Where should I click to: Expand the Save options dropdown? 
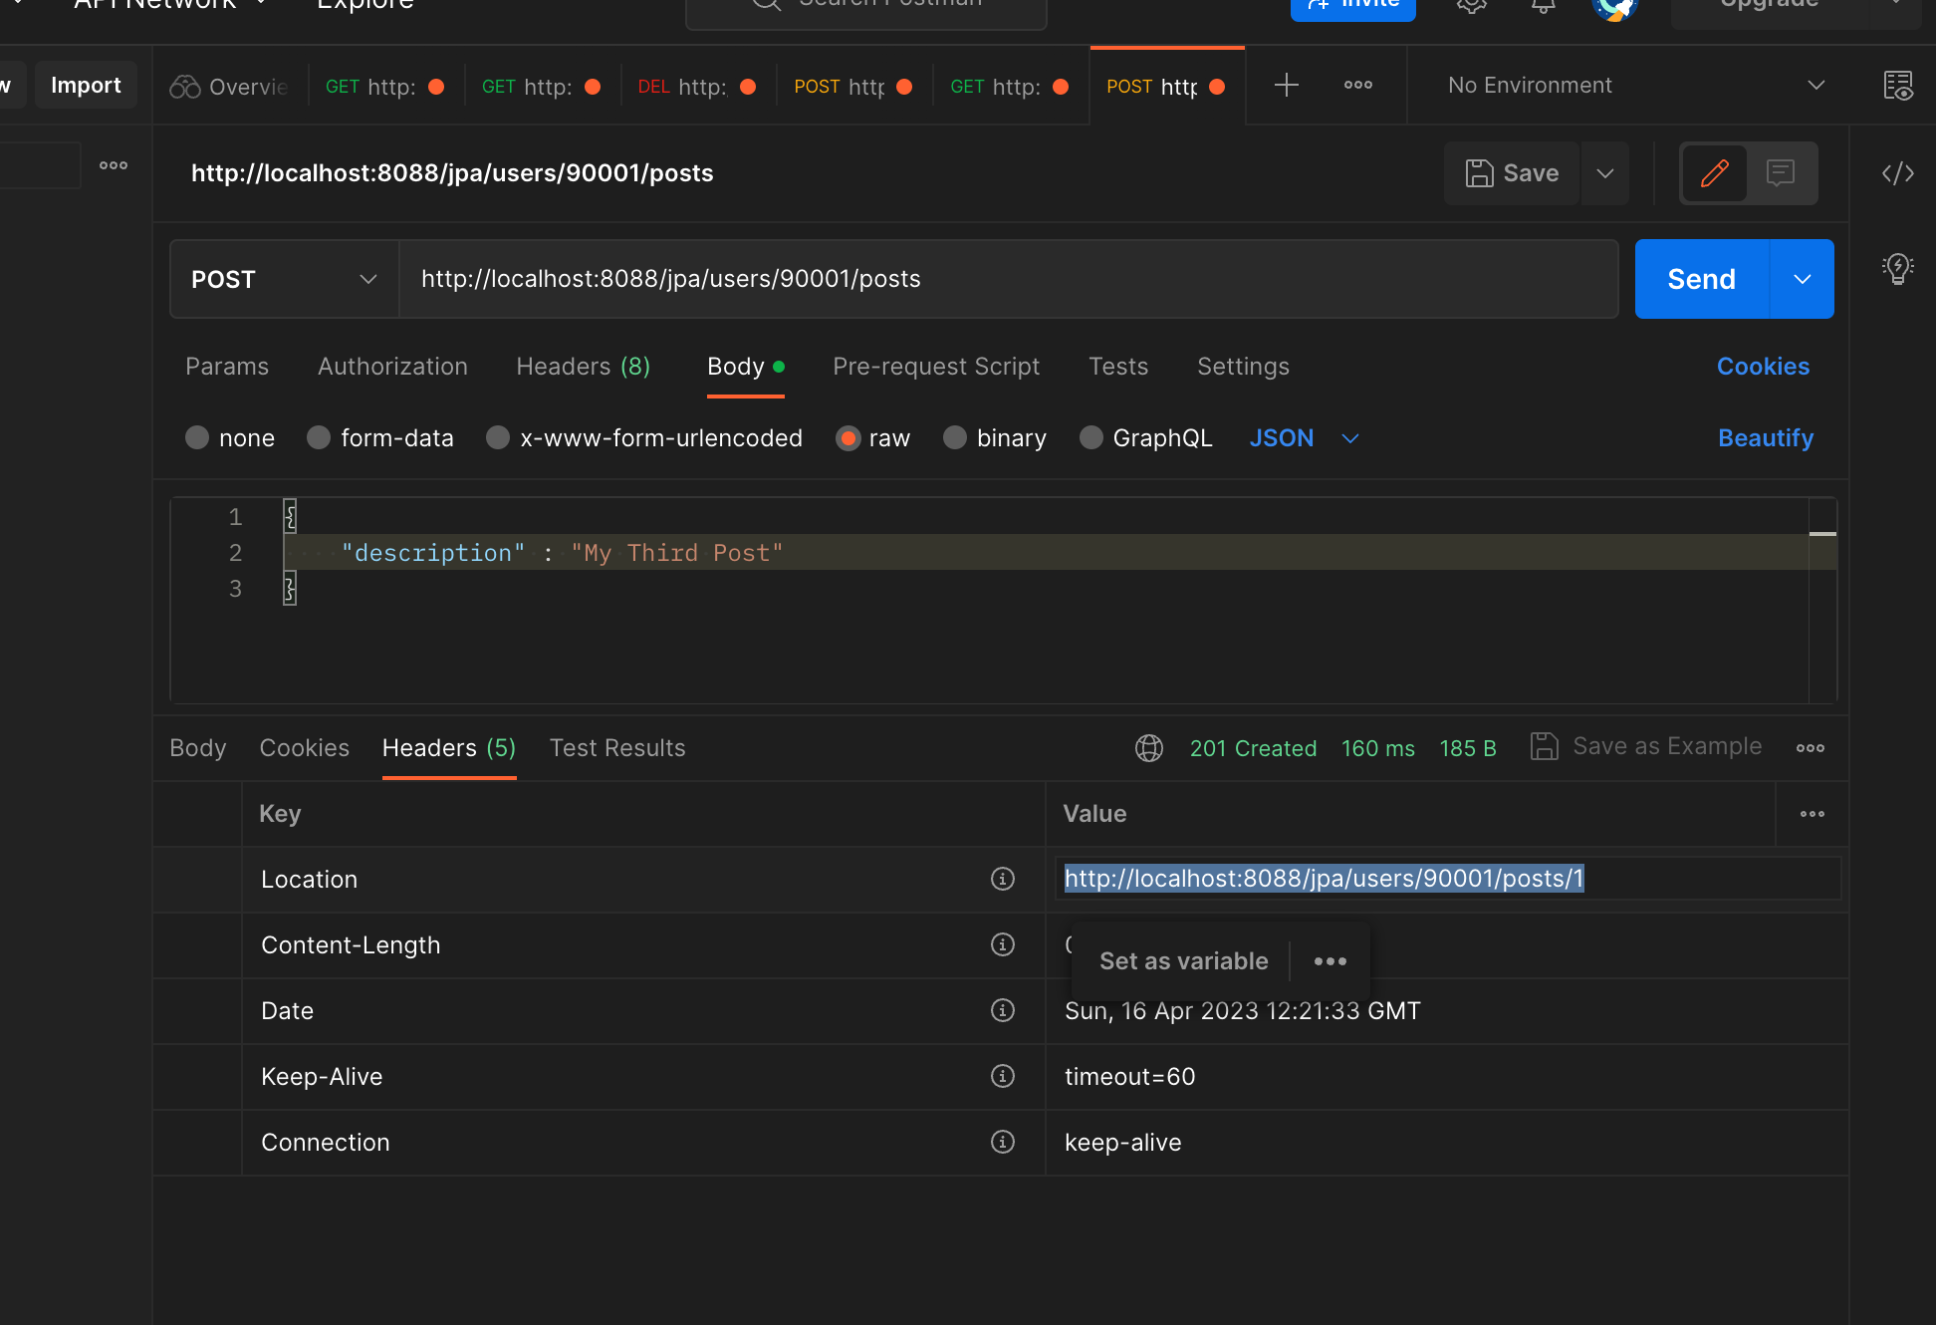(x=1604, y=173)
